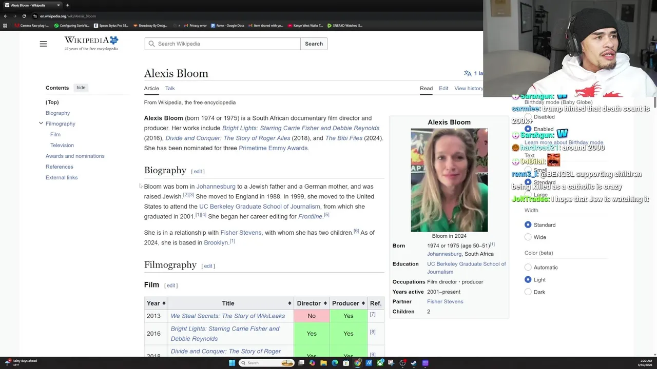Jump to Awards and nominations in Contents
Viewport: 657px width, 369px height.
[x=75, y=156]
